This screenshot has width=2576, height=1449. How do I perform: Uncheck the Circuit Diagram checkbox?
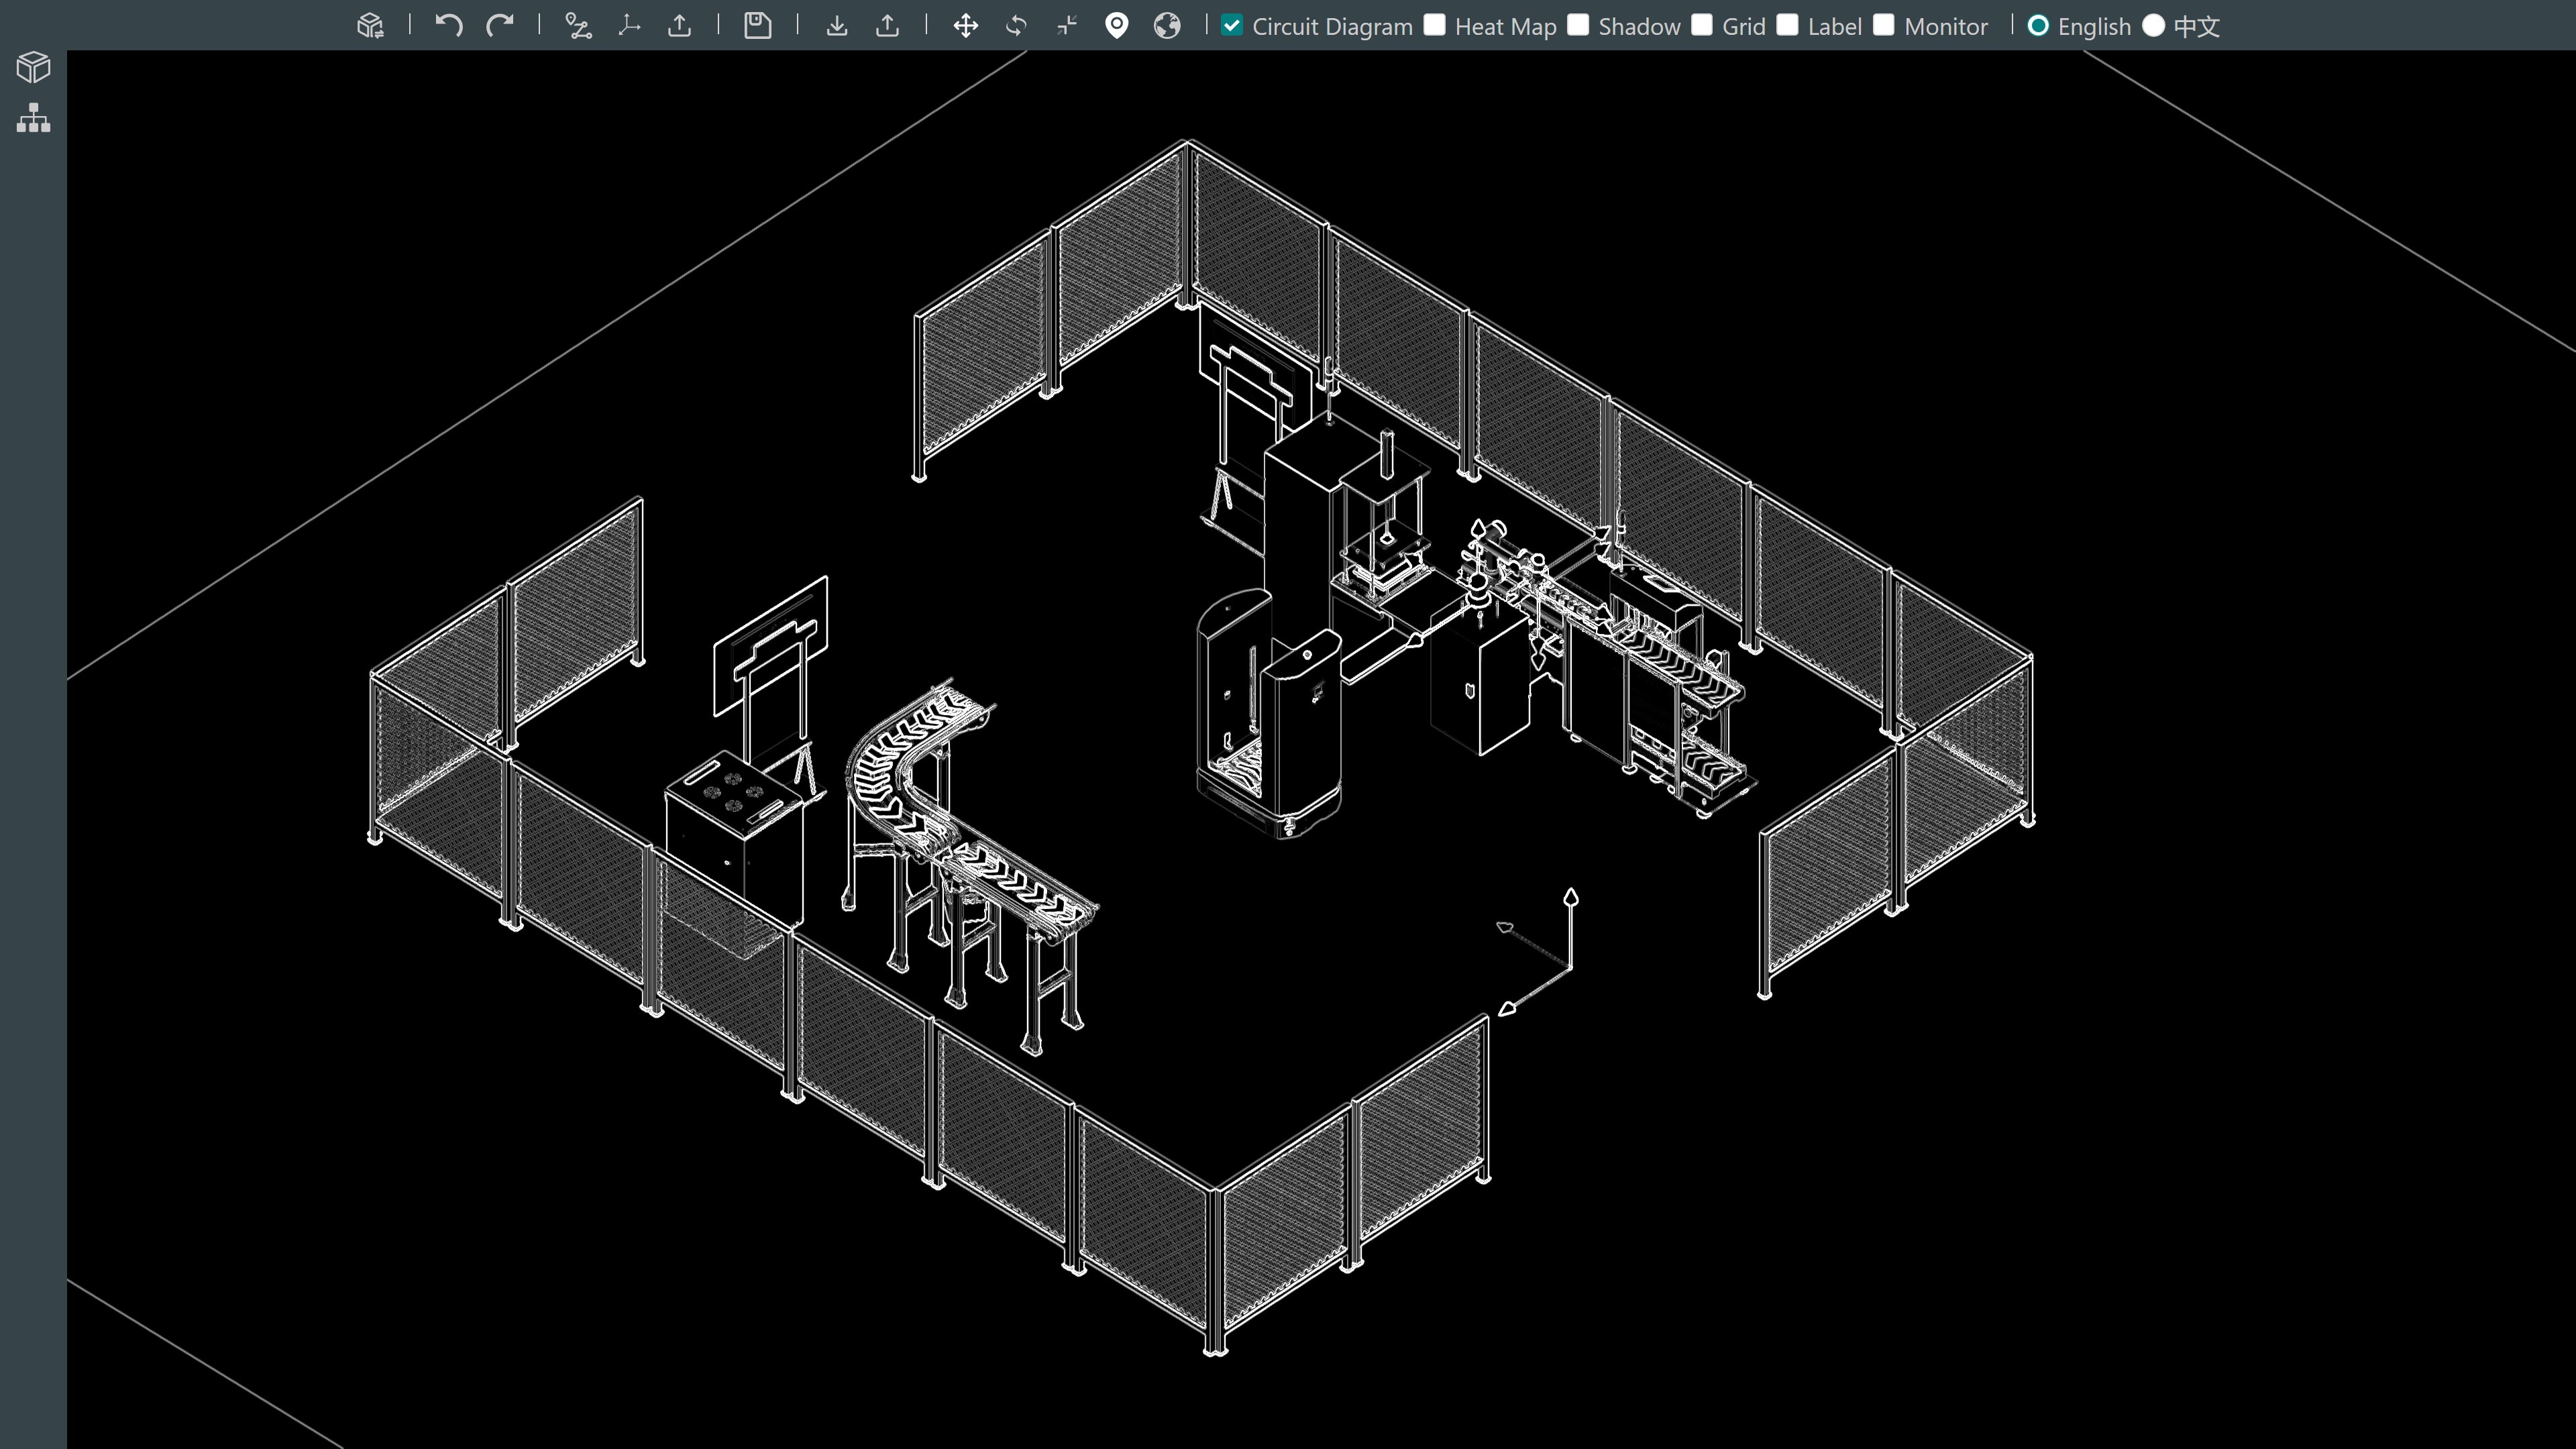pos(1232,26)
